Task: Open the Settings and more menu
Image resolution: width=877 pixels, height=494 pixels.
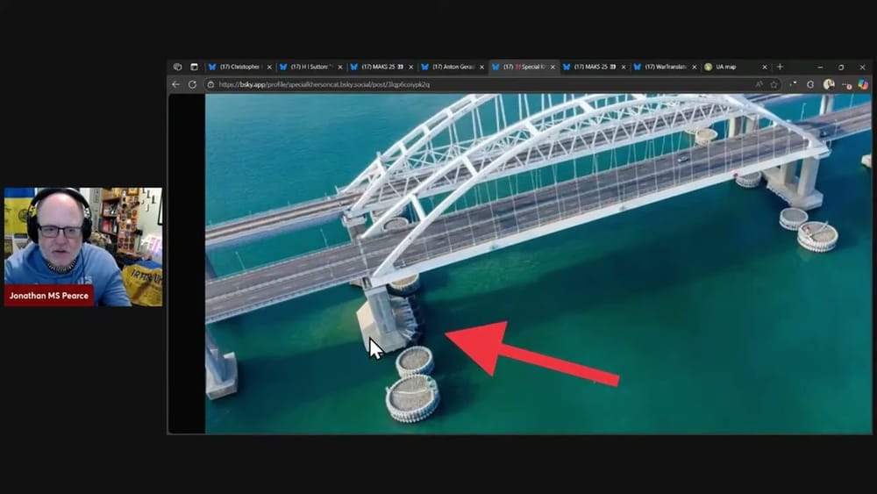Action: [x=847, y=84]
